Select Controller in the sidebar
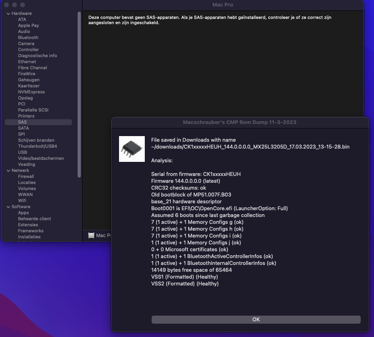 (29, 50)
